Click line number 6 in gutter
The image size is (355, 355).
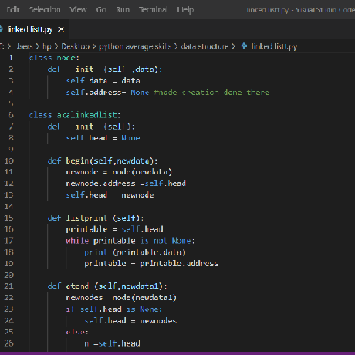pyautogui.click(x=11, y=115)
